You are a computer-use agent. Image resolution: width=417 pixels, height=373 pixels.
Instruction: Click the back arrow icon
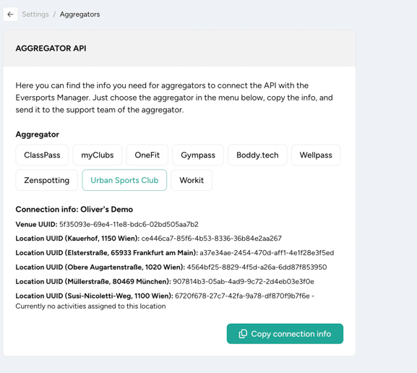click(10, 14)
